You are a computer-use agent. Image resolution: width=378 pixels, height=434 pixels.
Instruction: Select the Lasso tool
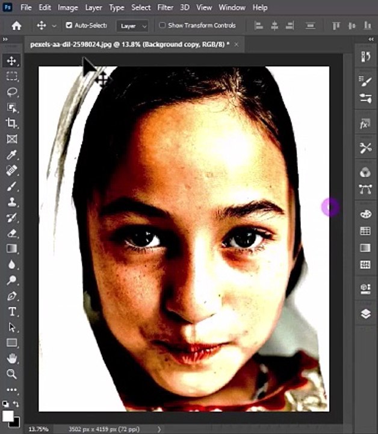11,92
